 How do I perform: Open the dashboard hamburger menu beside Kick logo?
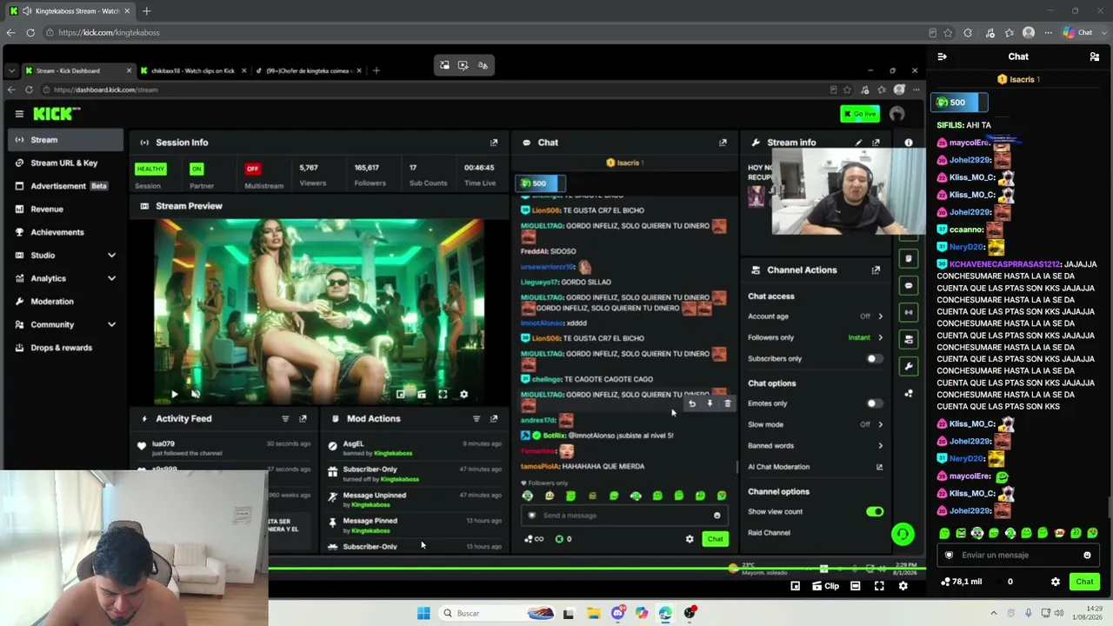[x=19, y=114]
